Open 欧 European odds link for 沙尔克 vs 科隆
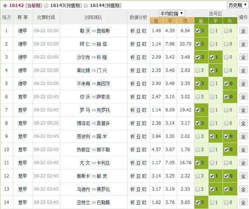The image size is (249, 209). (144, 57)
